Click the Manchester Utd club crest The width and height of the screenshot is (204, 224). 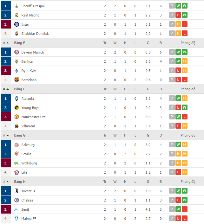click(16, 117)
